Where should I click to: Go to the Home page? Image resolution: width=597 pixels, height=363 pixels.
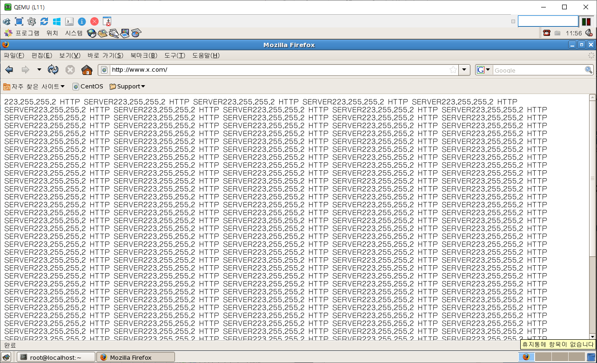pos(87,70)
